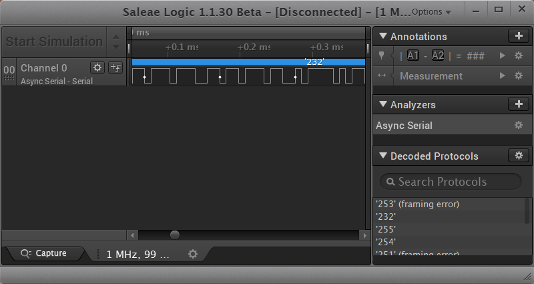This screenshot has width=534, height=284.
Task: Select the Channel 0 number handle
Action: pyautogui.click(x=9, y=72)
